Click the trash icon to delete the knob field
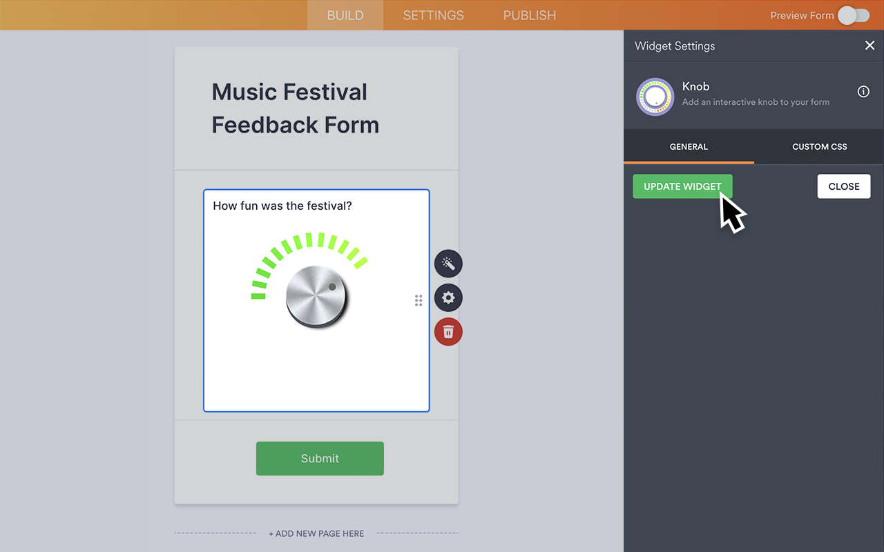The image size is (884, 552). tap(448, 332)
